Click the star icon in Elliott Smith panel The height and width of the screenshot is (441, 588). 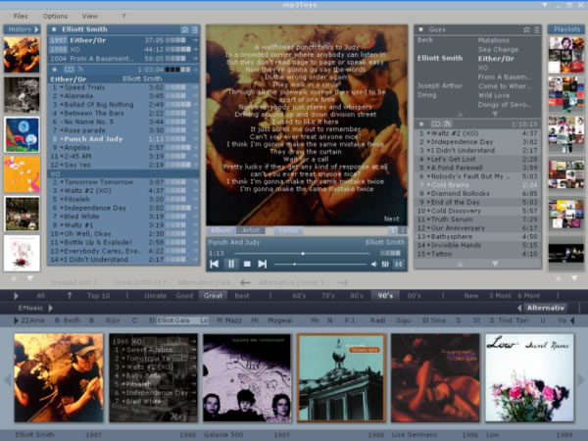184,29
